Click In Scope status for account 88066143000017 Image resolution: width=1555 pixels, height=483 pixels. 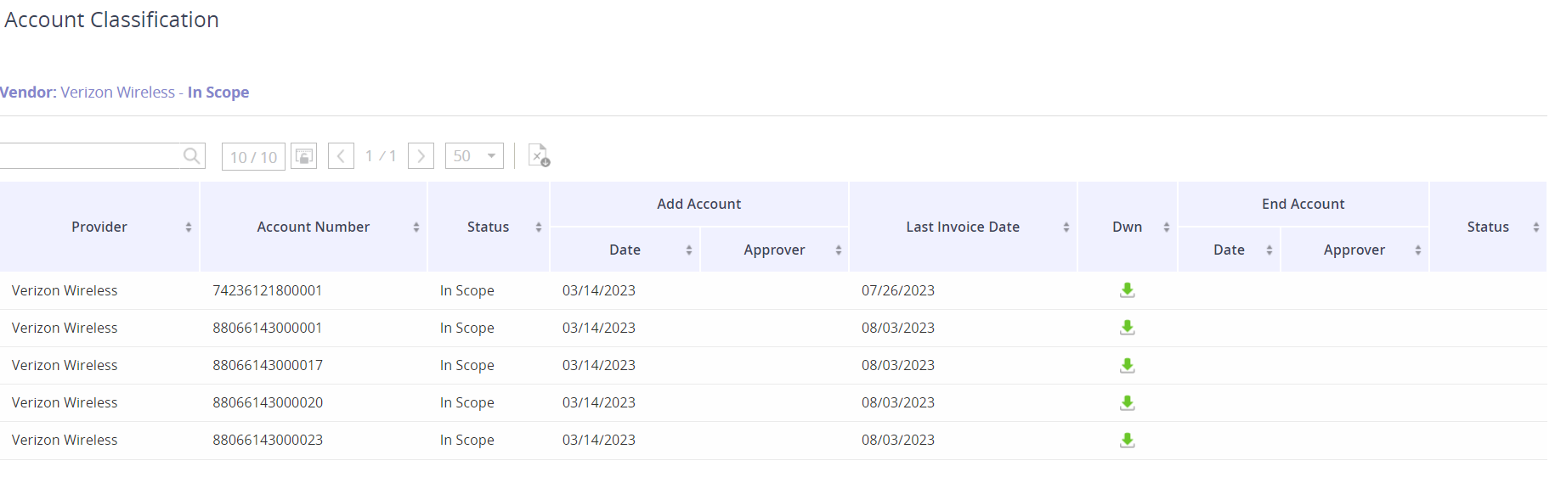coord(467,365)
